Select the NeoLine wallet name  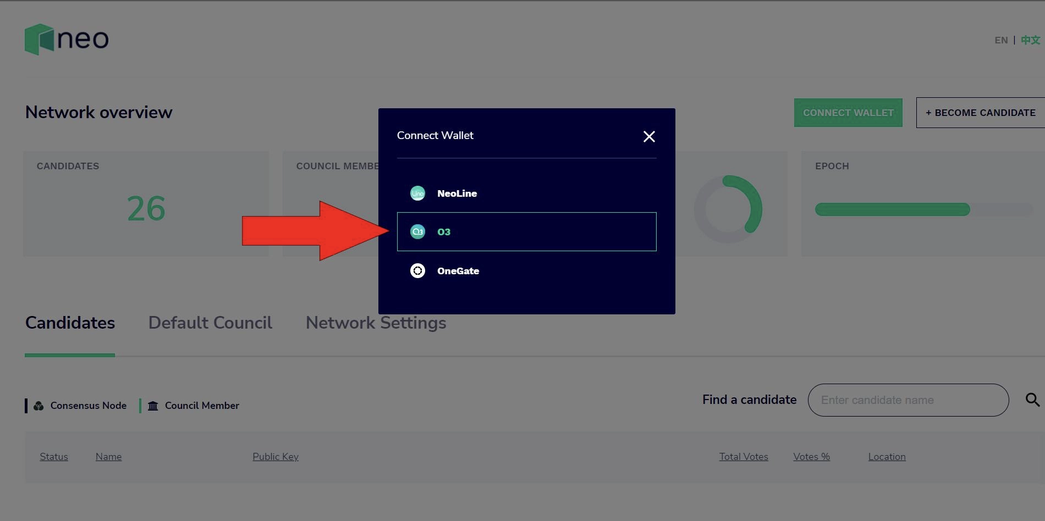[x=457, y=193]
